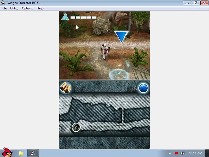Restore down the emulator window
This screenshot has width=209, height=157.
[x=195, y=3]
